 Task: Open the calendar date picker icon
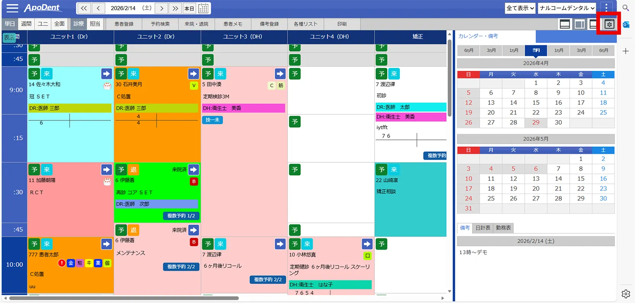pyautogui.click(x=203, y=8)
